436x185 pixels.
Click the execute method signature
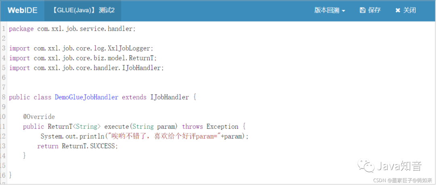pos(134,127)
